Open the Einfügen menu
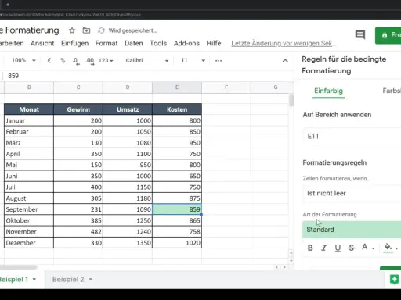The image size is (401, 300). pyautogui.click(x=74, y=43)
